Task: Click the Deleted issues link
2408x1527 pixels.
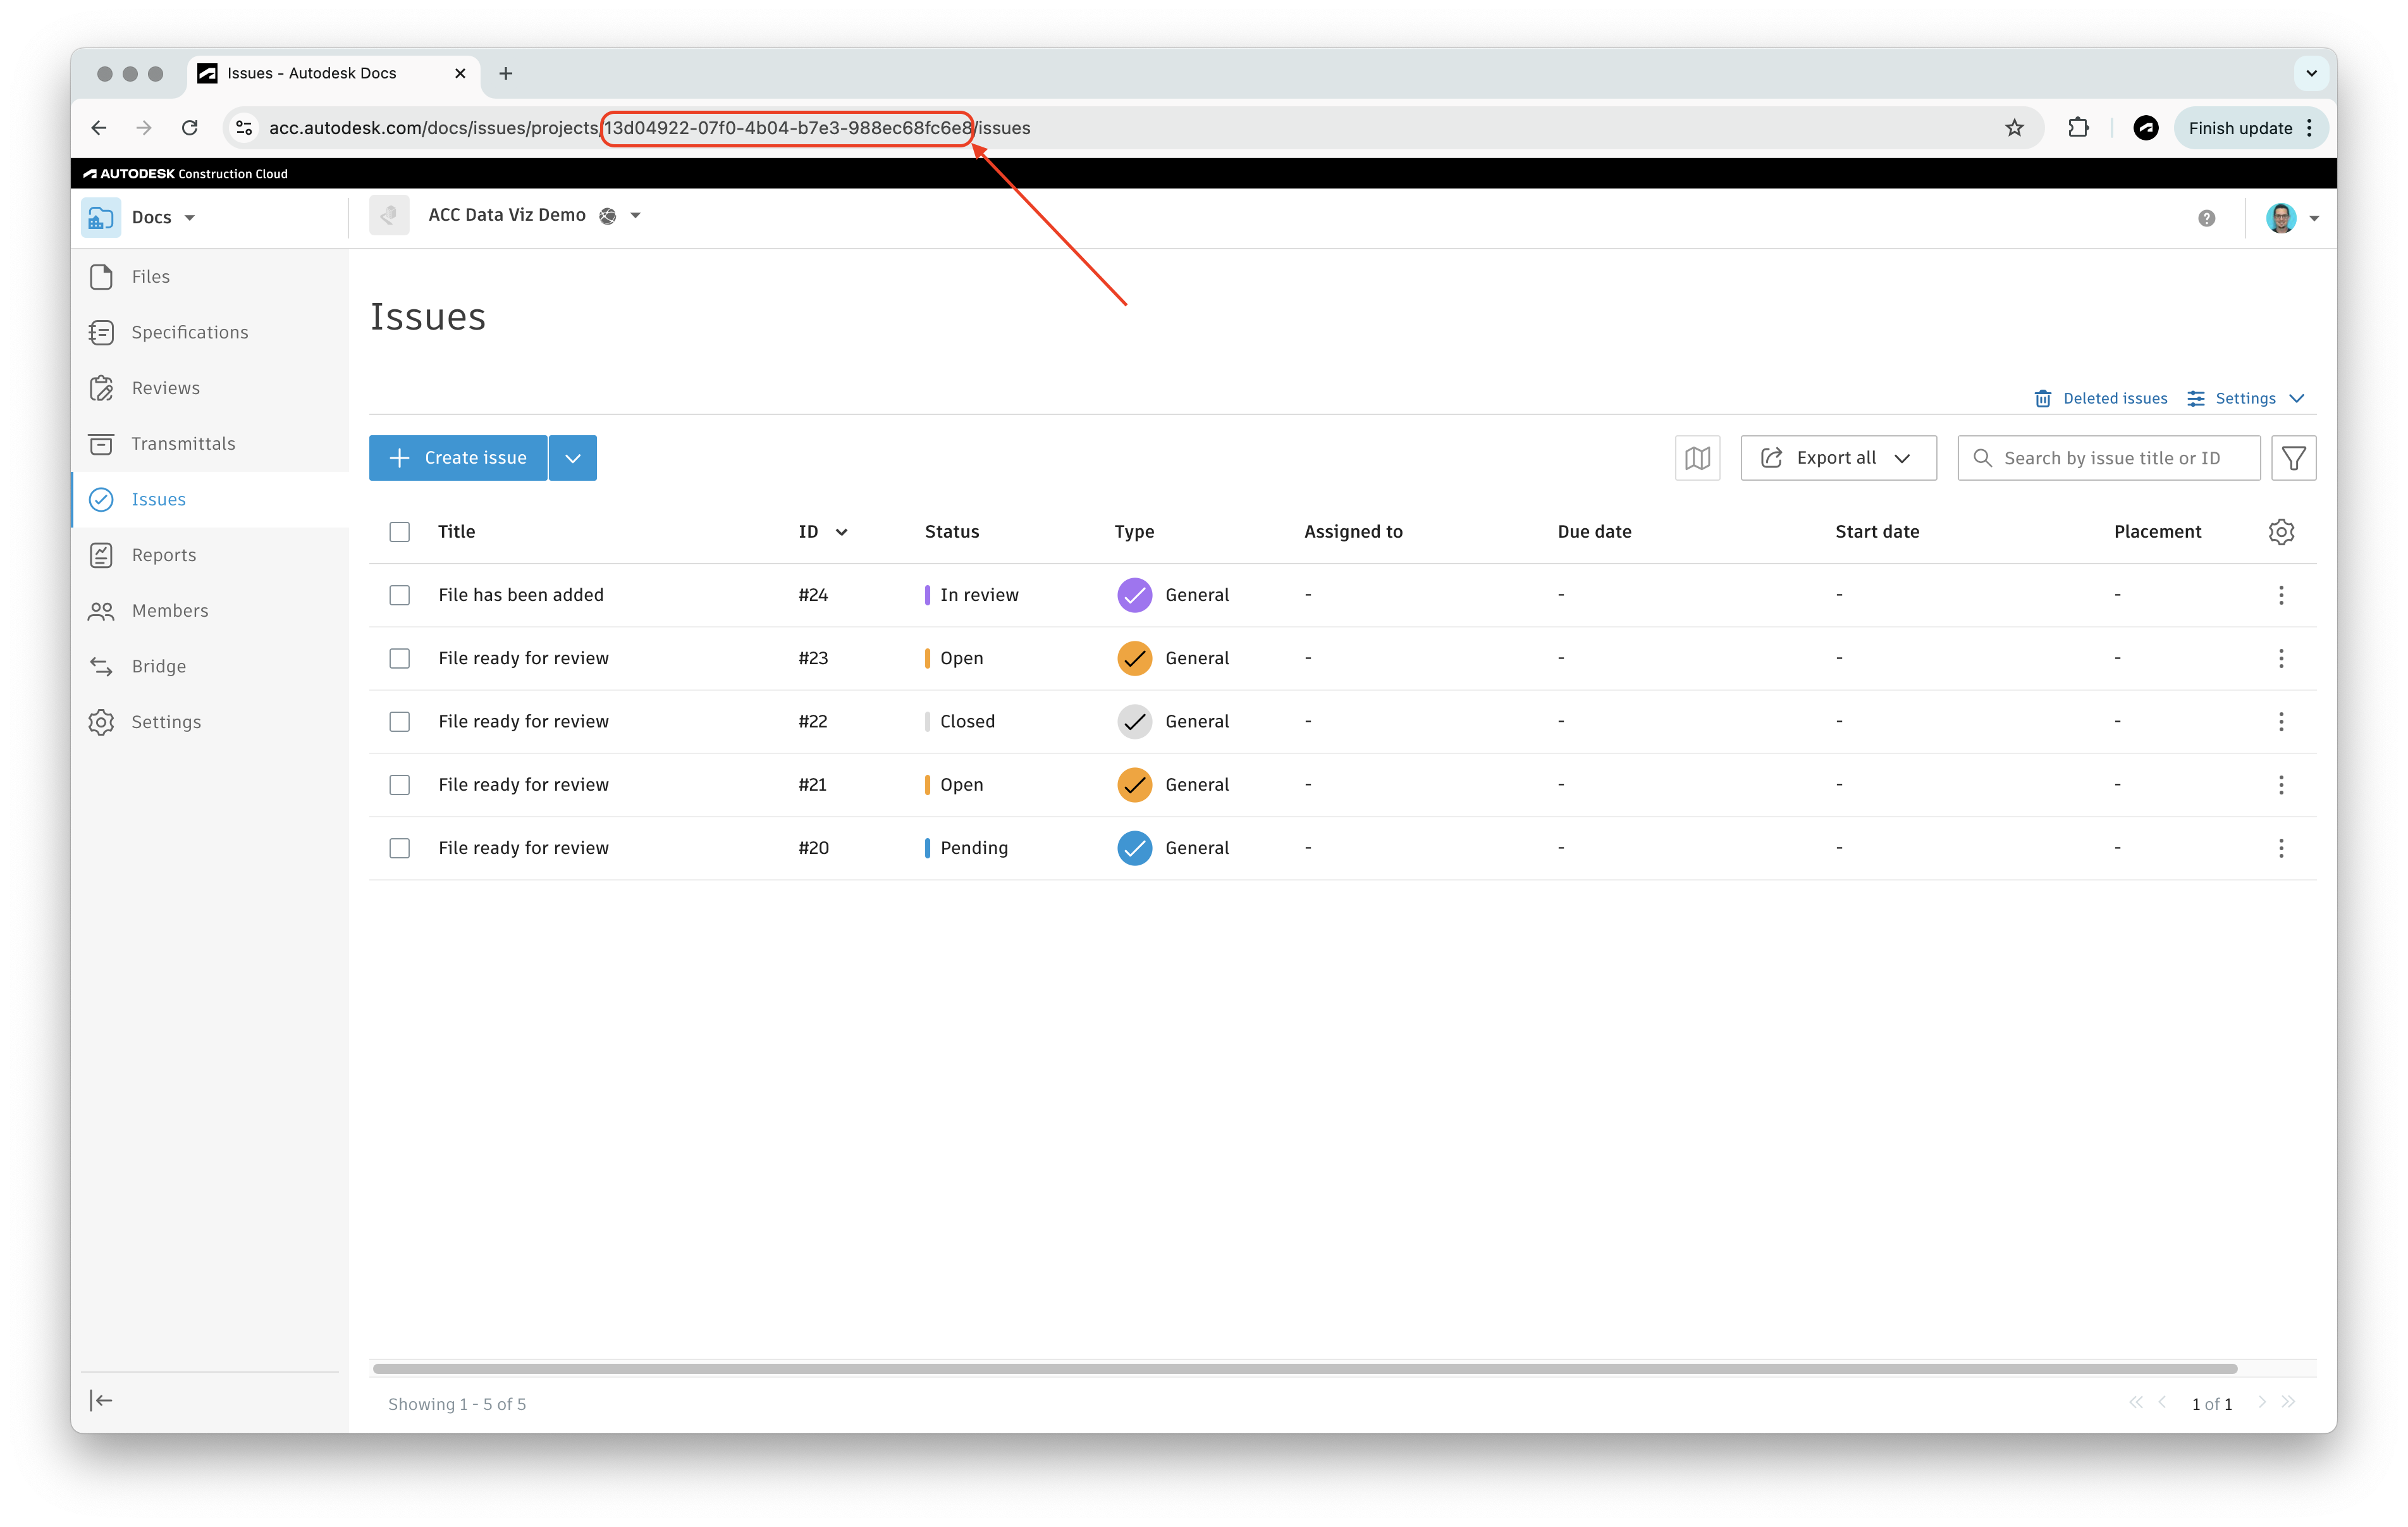Action: pos(2113,397)
